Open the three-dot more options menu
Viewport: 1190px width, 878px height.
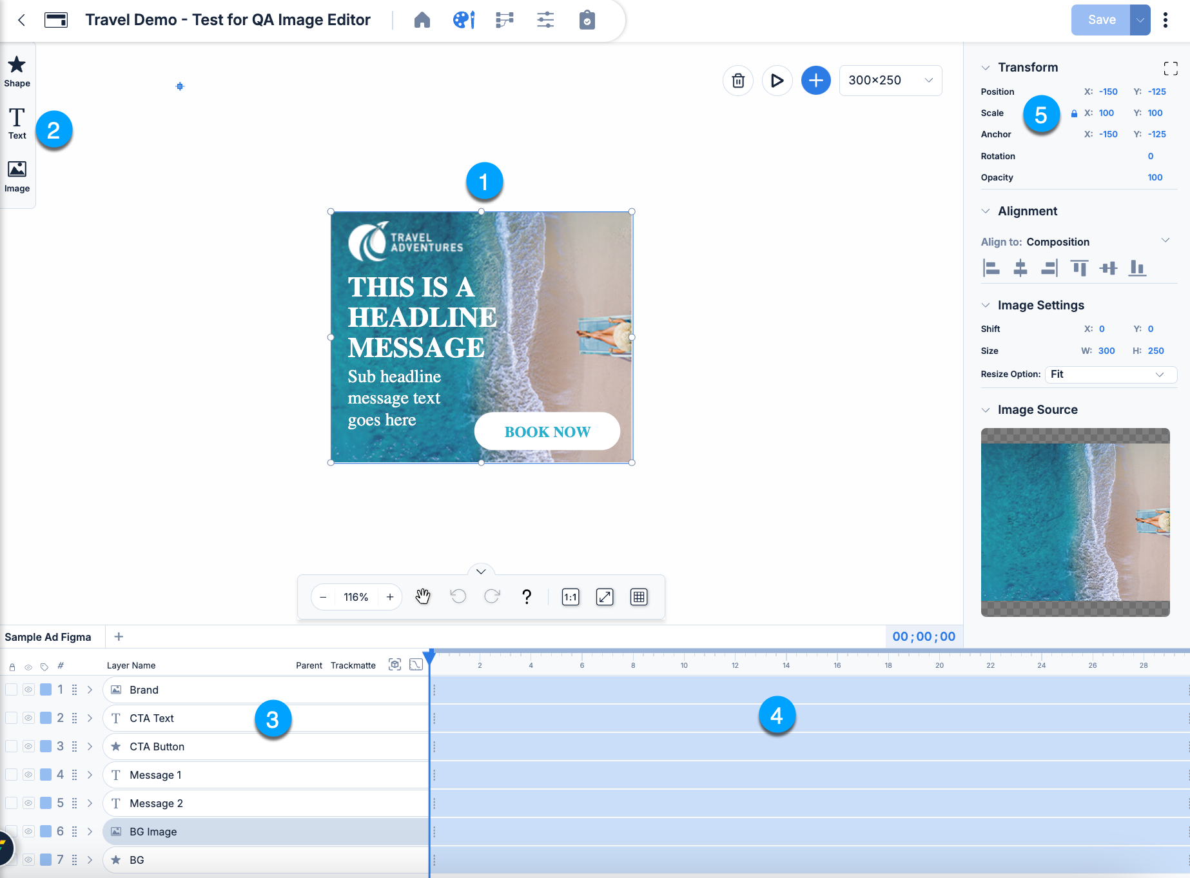1166,20
